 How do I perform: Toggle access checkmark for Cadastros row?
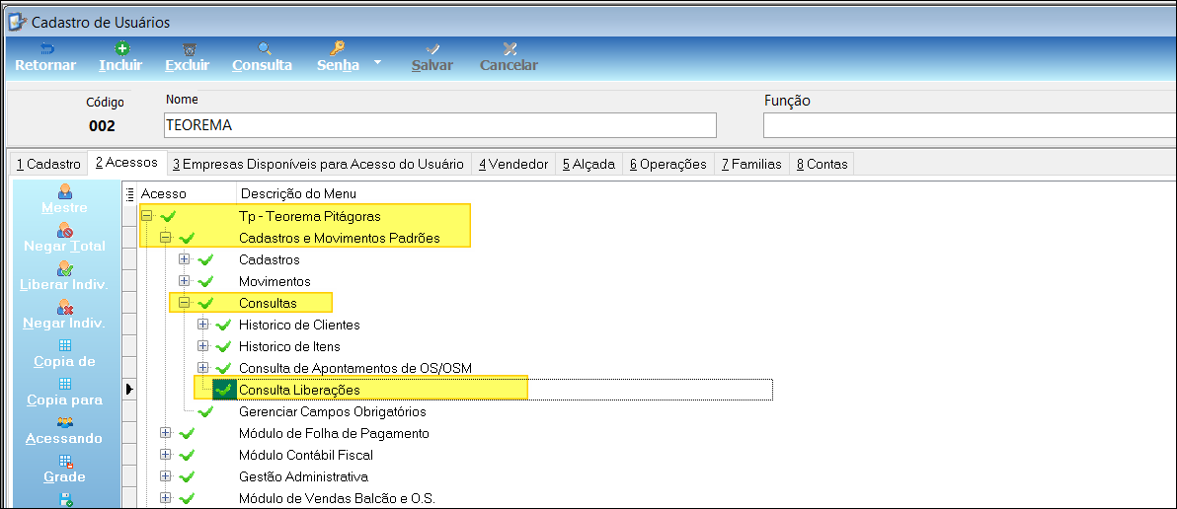[x=205, y=260]
